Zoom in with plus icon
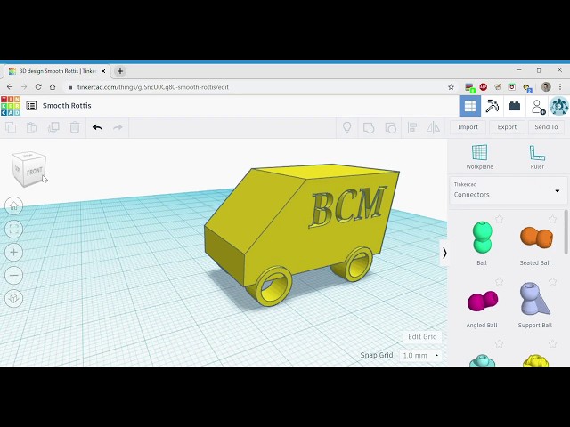The image size is (570, 427). (x=14, y=253)
